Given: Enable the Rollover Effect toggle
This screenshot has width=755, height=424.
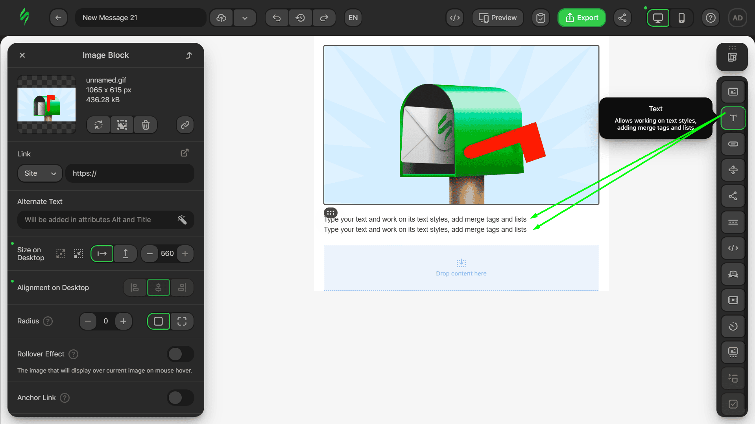Looking at the screenshot, I should tap(180, 354).
